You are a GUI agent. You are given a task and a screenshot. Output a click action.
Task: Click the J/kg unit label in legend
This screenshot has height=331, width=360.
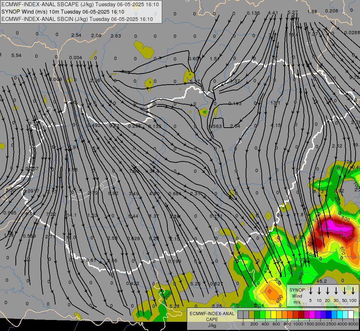212,325
